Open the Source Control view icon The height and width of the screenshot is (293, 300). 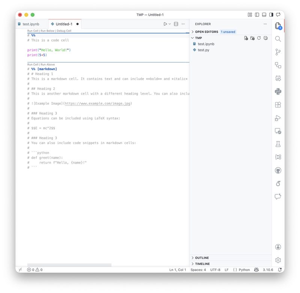click(278, 52)
